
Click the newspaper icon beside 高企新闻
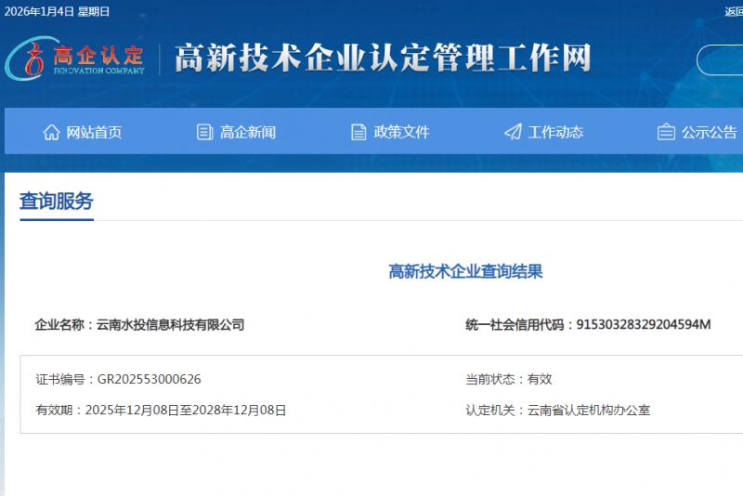pos(205,132)
